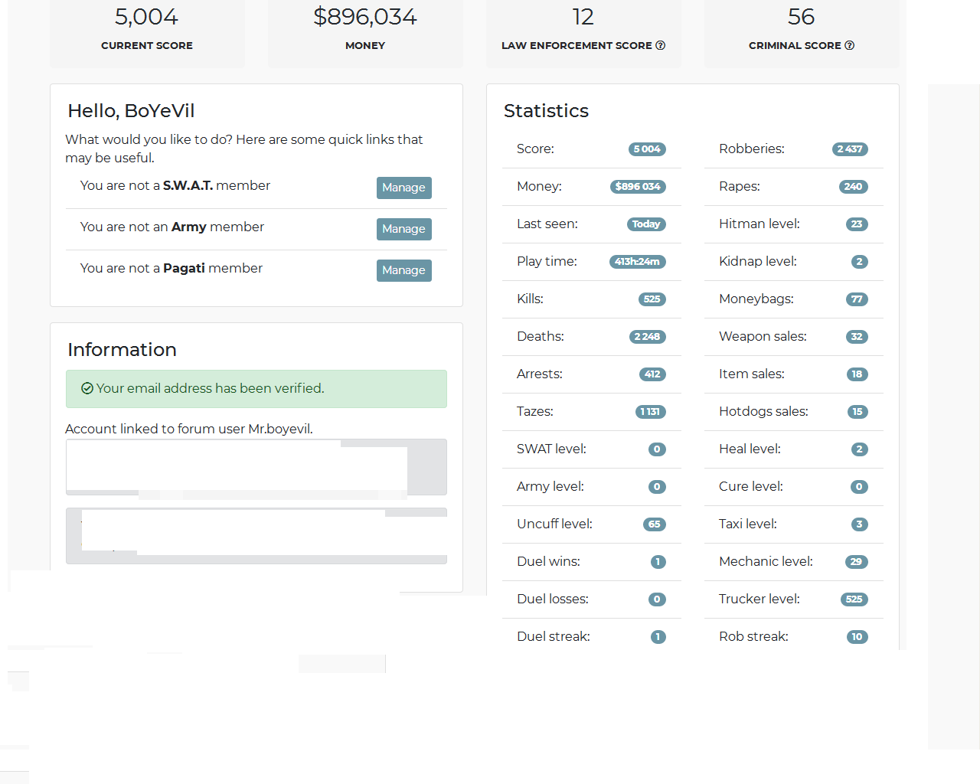This screenshot has width=980, height=784.
Task: Click the Moneybags badge 77
Action: click(857, 299)
